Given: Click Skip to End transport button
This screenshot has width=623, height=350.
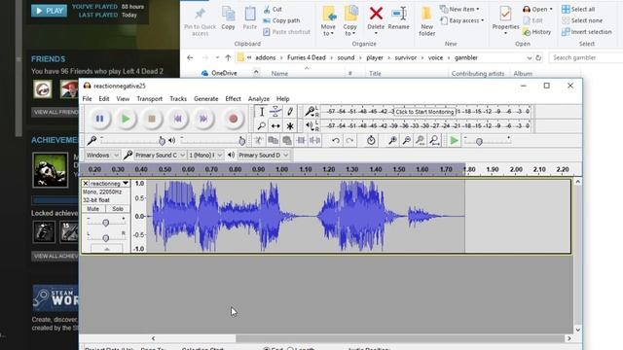Looking at the screenshot, I should (203, 119).
